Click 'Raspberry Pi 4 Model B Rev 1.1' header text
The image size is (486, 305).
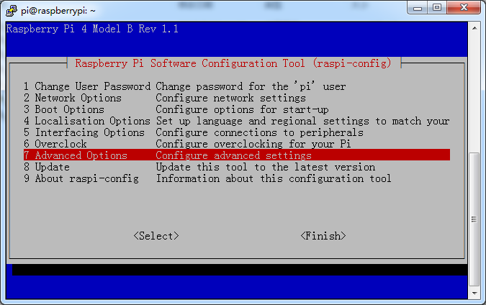pos(92,29)
